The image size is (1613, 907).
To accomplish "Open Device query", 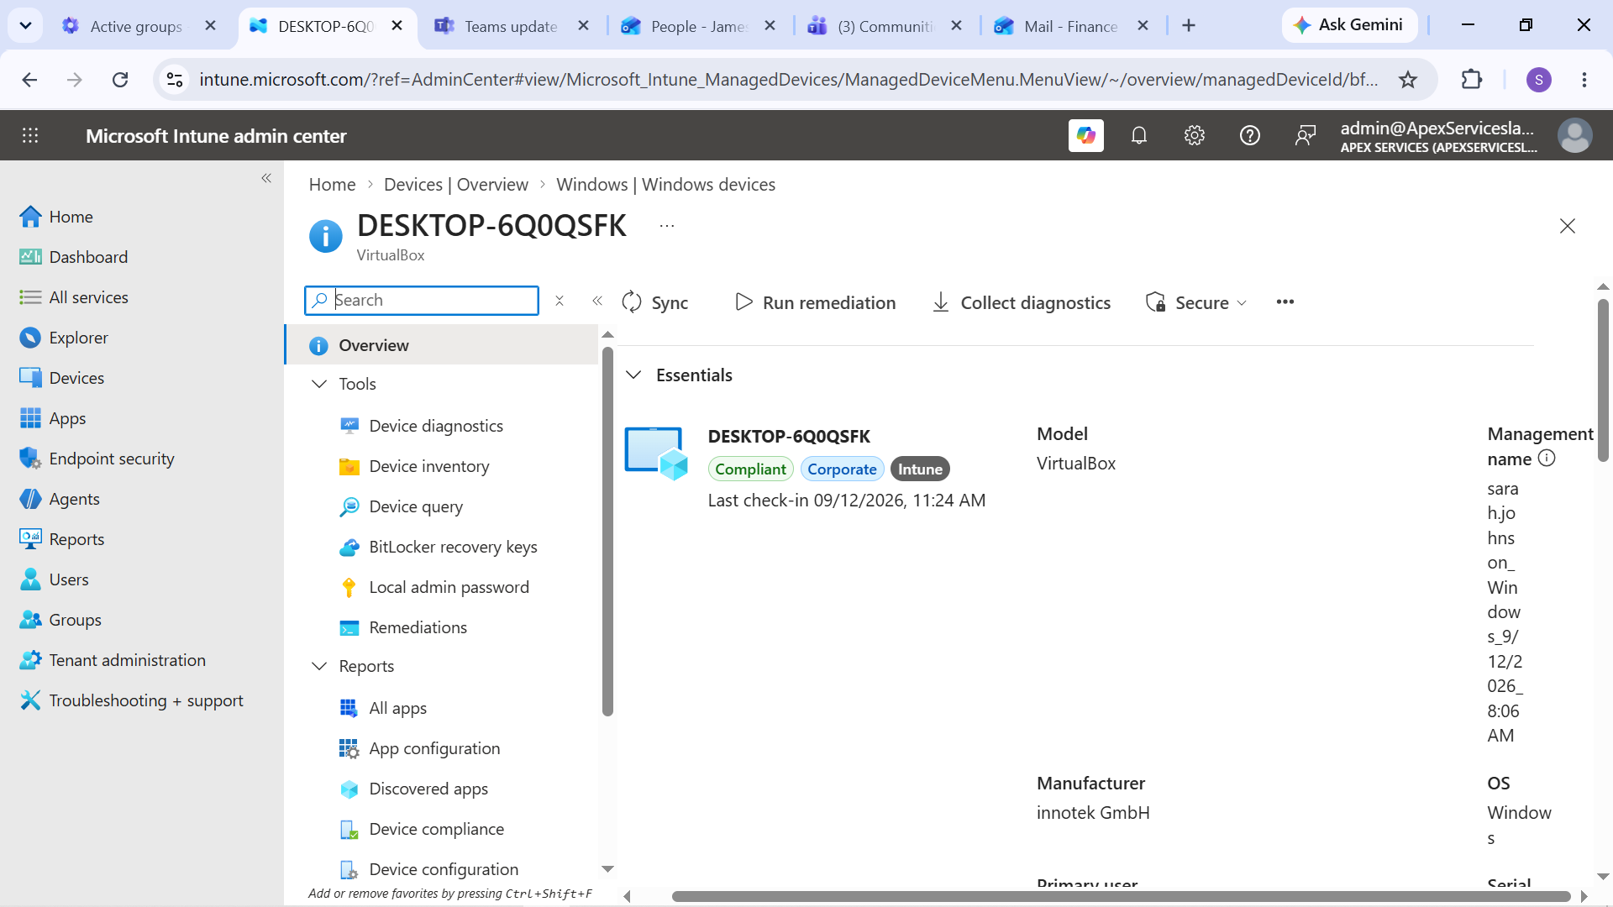I will tap(416, 506).
